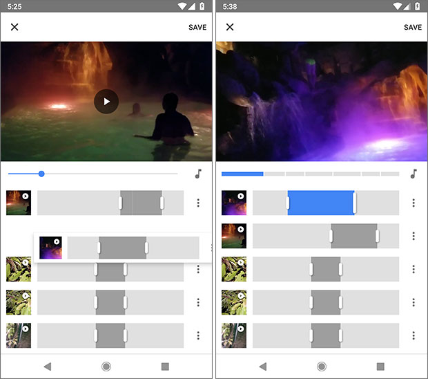Screen dimensions: 428x379
Task: Open the more options for the fourth clip in the 5:38 screen
Action: pyautogui.click(x=414, y=302)
